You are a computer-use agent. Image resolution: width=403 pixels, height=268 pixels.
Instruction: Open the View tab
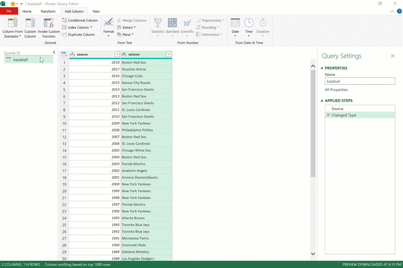(96, 11)
